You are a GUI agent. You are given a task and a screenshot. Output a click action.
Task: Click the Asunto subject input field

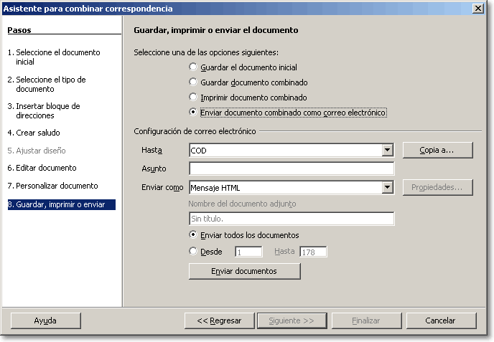(292, 168)
